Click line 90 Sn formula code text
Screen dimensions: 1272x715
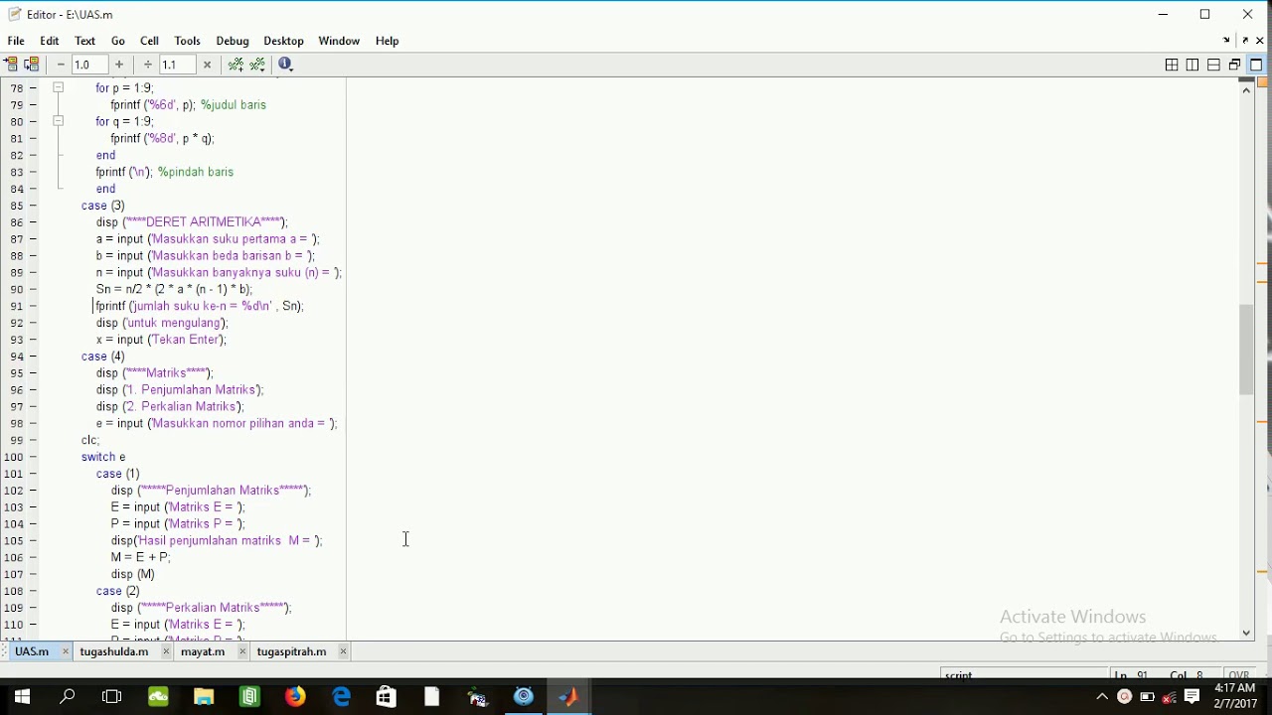tap(174, 289)
